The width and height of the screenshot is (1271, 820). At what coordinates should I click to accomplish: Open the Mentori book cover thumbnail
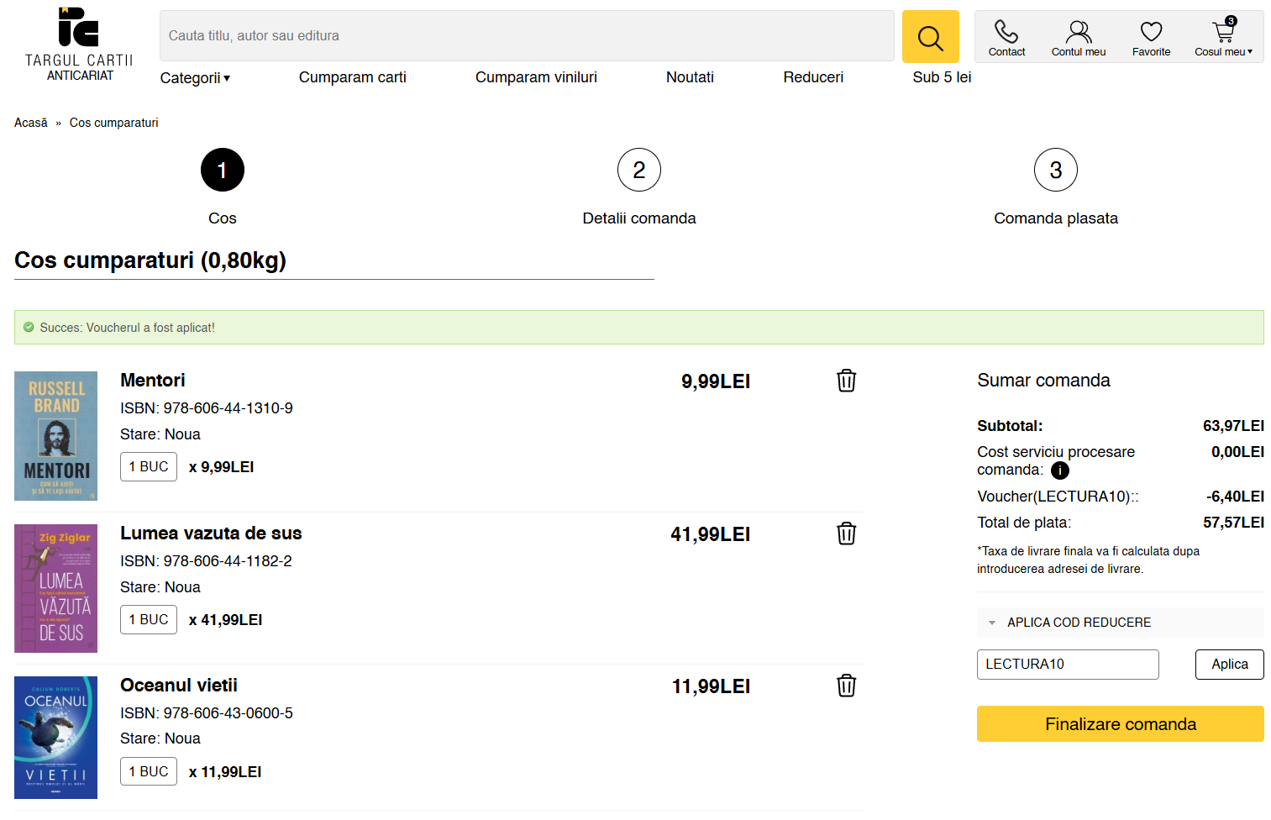(55, 436)
